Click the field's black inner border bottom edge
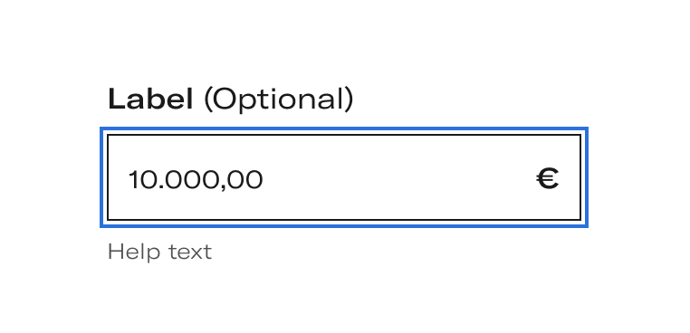This screenshot has width=690, height=333. point(344,220)
